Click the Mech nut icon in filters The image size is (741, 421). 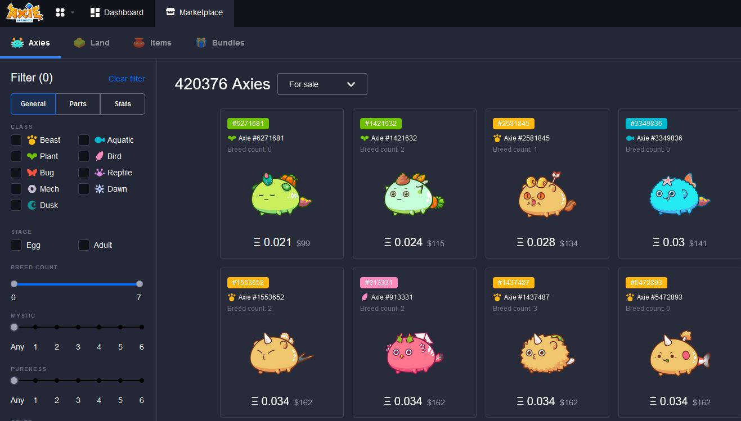pyautogui.click(x=32, y=189)
